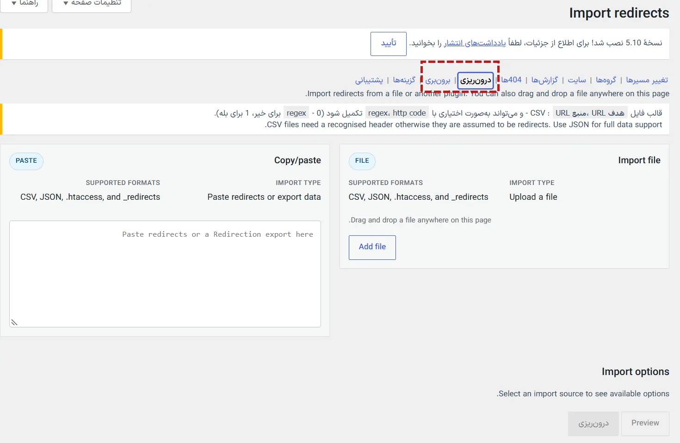
Task: Click the Import options heading
Action: click(x=636, y=372)
